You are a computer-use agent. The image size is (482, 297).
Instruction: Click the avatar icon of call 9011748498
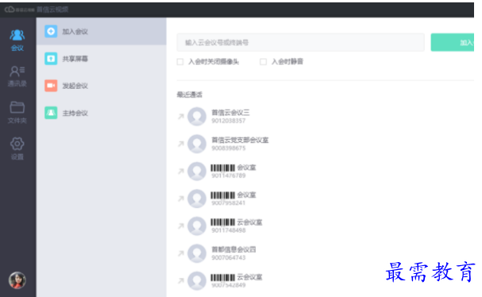(197, 226)
